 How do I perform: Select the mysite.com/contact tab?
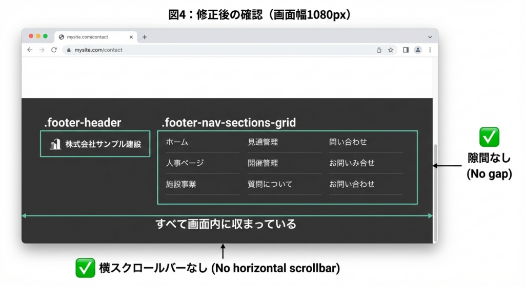pos(96,37)
